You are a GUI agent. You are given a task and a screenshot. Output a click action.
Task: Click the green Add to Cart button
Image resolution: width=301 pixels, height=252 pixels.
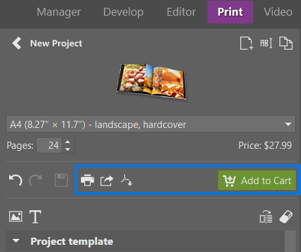(257, 180)
